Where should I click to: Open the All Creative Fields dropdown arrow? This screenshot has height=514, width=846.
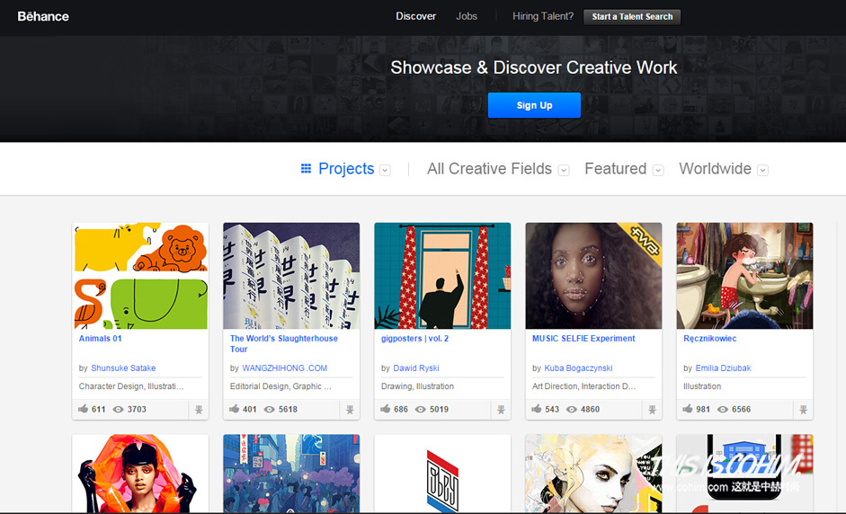pyautogui.click(x=564, y=171)
